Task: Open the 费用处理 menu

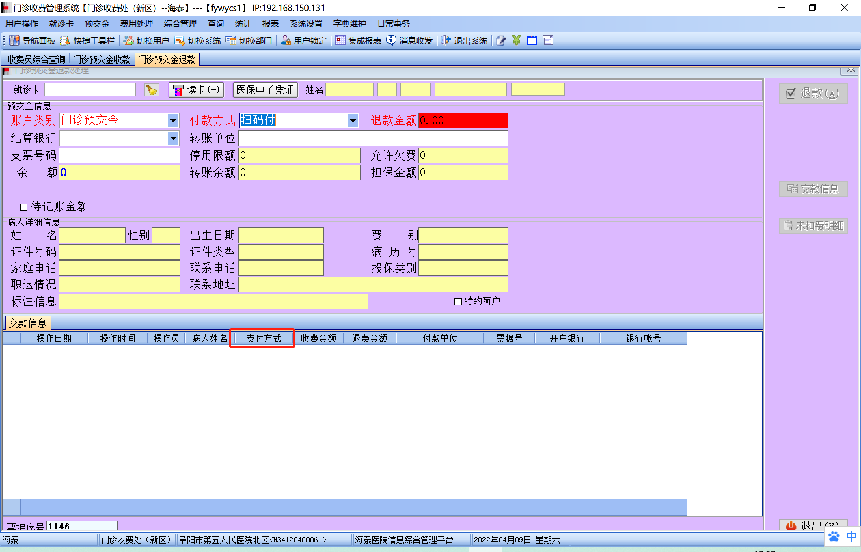Action: (x=136, y=24)
